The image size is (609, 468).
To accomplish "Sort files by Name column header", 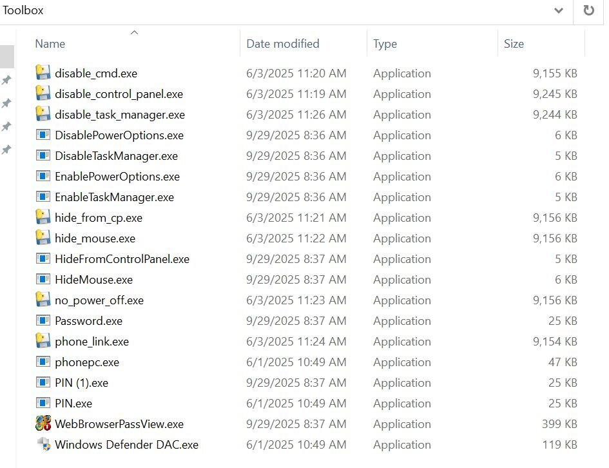I will (50, 44).
